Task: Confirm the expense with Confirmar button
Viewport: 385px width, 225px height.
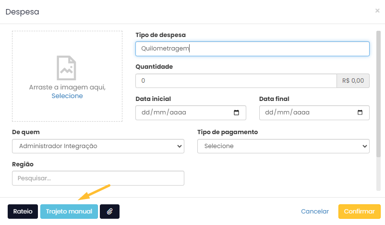Action: 359,211
